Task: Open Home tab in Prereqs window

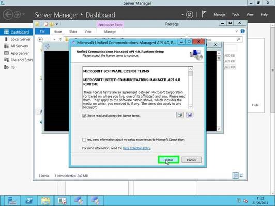Action: point(57,31)
